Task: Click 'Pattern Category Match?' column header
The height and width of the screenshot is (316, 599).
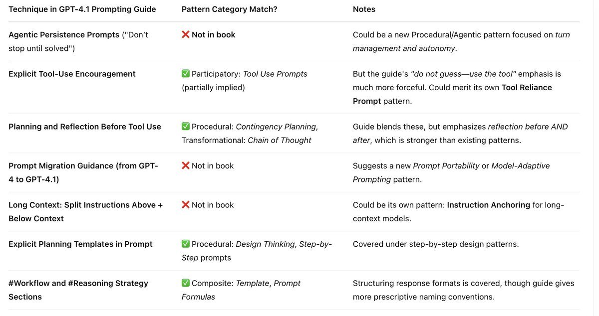Action: point(229,9)
